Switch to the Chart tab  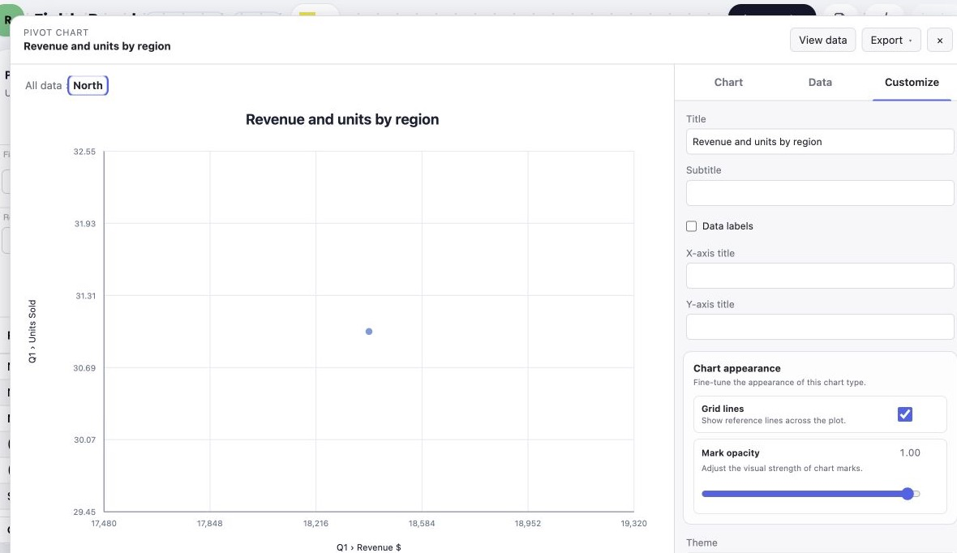728,83
